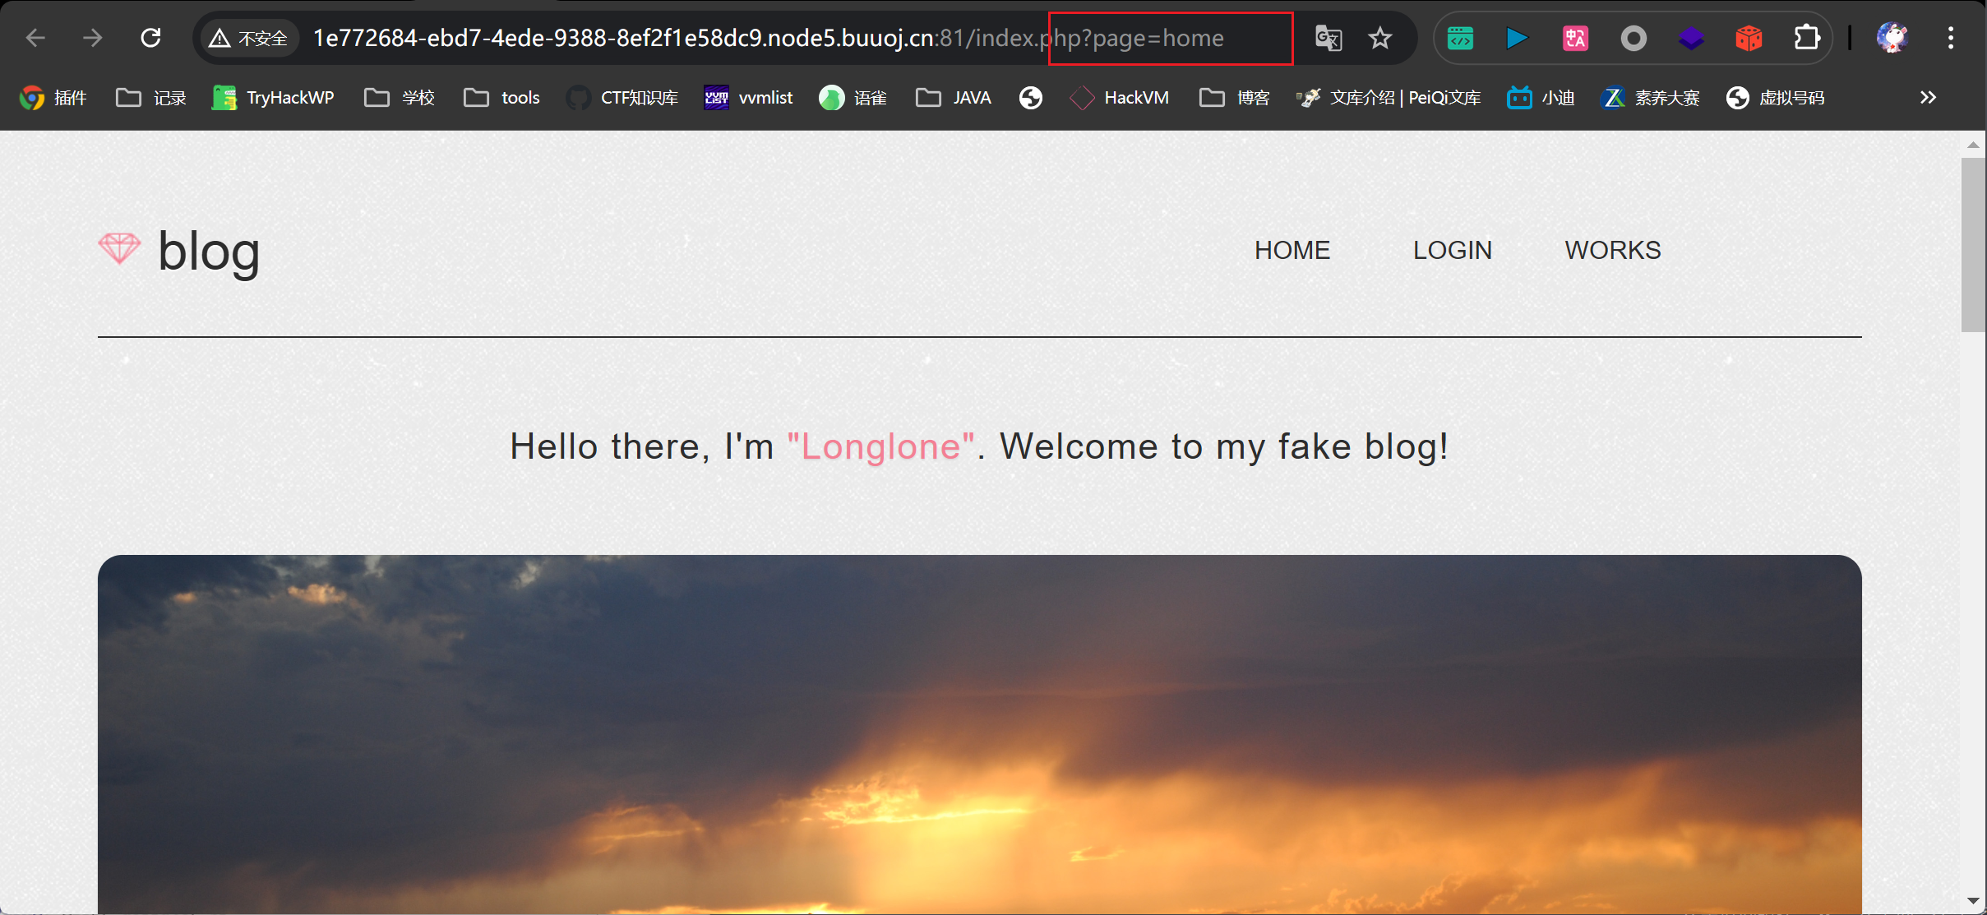Click the not-secure site warning badge
The height and width of the screenshot is (915, 1987).
click(x=248, y=38)
